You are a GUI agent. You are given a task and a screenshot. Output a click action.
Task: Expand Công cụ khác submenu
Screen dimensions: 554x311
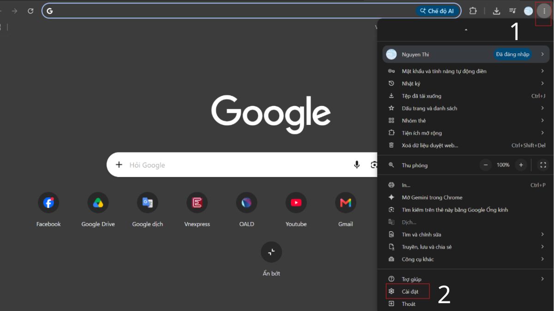(x=466, y=259)
